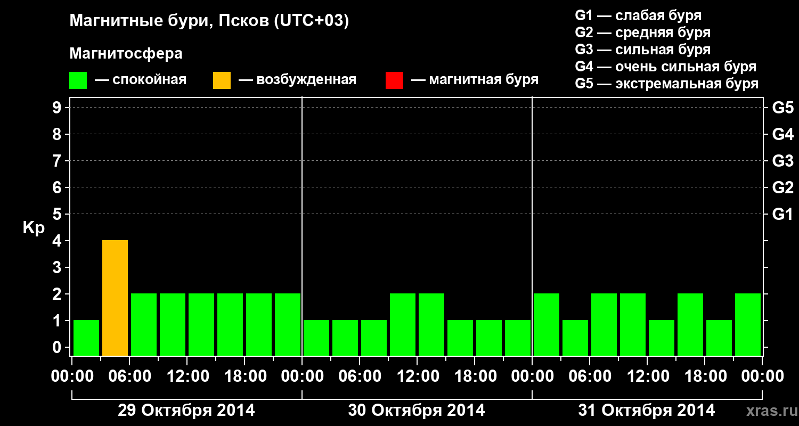Image resolution: width=799 pixels, height=426 pixels.
Task: Select the last bar of 31 October
Action: click(748, 325)
